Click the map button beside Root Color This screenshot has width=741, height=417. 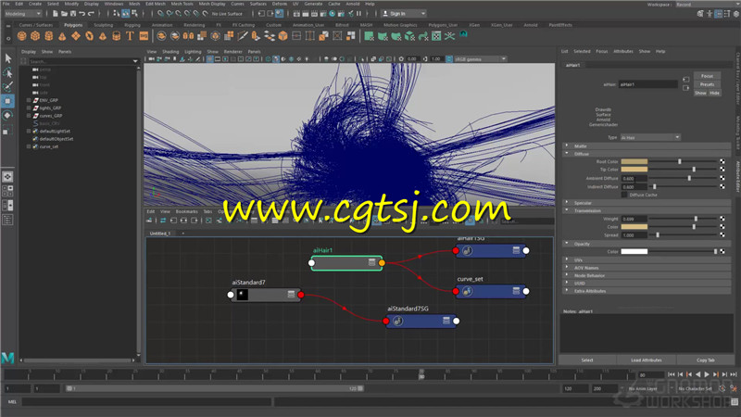click(x=722, y=161)
